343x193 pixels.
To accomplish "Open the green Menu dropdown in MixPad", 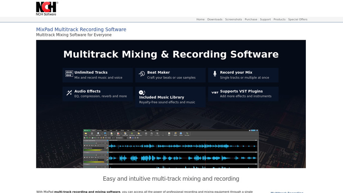I will [x=87, y=130].
